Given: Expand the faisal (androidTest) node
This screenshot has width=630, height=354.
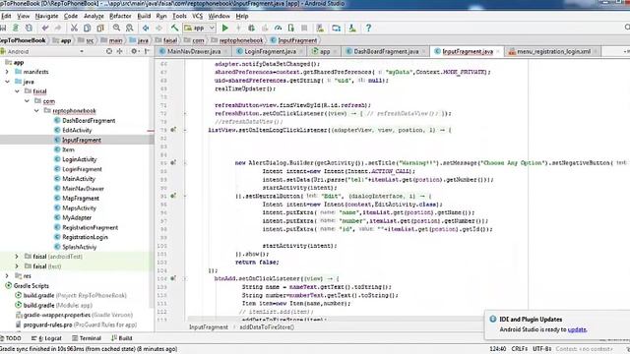Looking at the screenshot, I should 17,256.
